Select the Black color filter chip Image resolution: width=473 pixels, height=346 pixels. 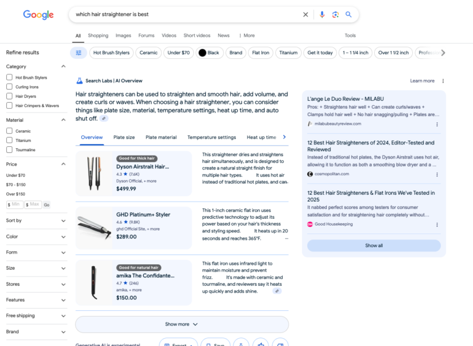209,53
